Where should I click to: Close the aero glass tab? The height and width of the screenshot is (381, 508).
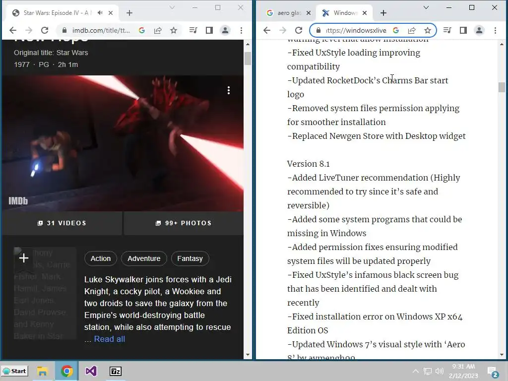tap(309, 13)
